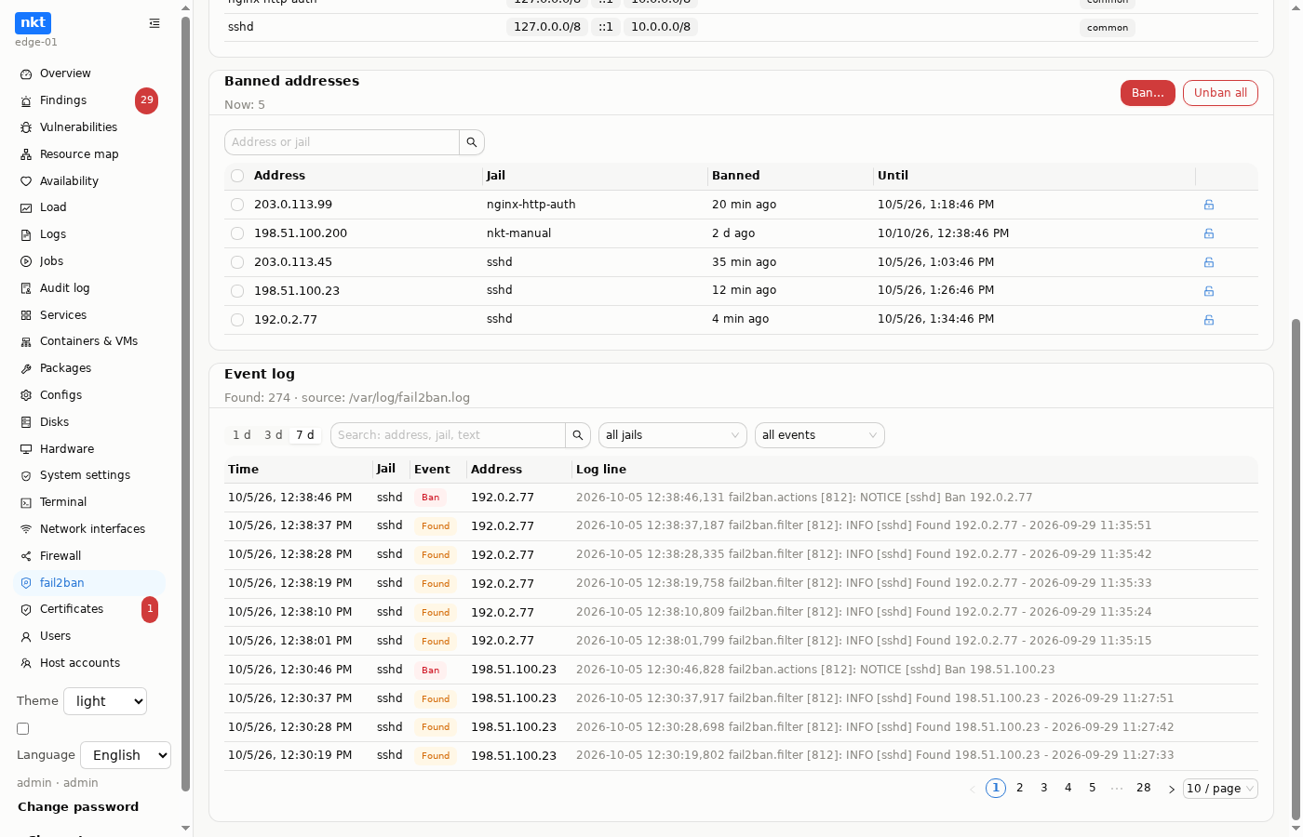The image size is (1303, 837).
Task: Click the Network interfaces wifi icon
Action: pos(26,529)
